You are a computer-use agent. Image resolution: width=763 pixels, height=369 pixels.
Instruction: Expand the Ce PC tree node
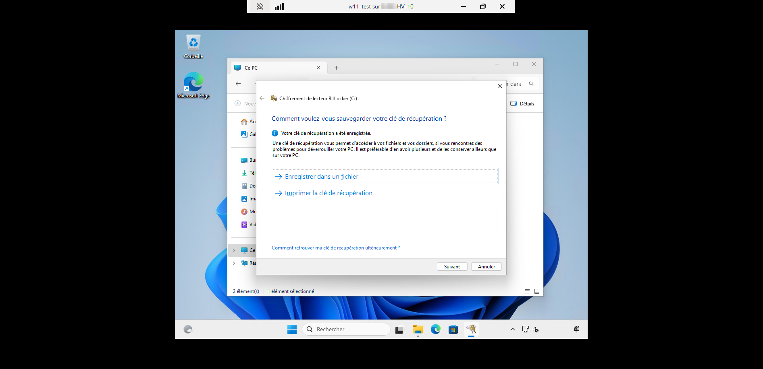pos(234,250)
